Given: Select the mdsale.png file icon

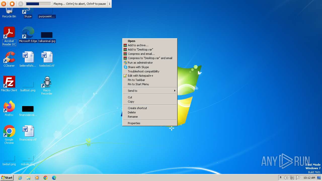Looking at the screenshot, I should pos(28,161).
